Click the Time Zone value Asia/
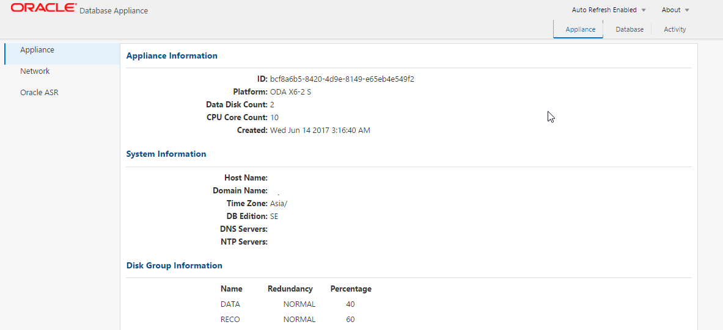 pyautogui.click(x=279, y=204)
